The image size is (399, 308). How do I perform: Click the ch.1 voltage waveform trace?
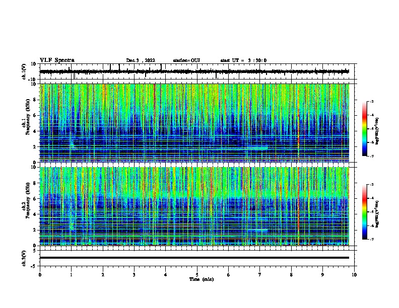(194, 71)
